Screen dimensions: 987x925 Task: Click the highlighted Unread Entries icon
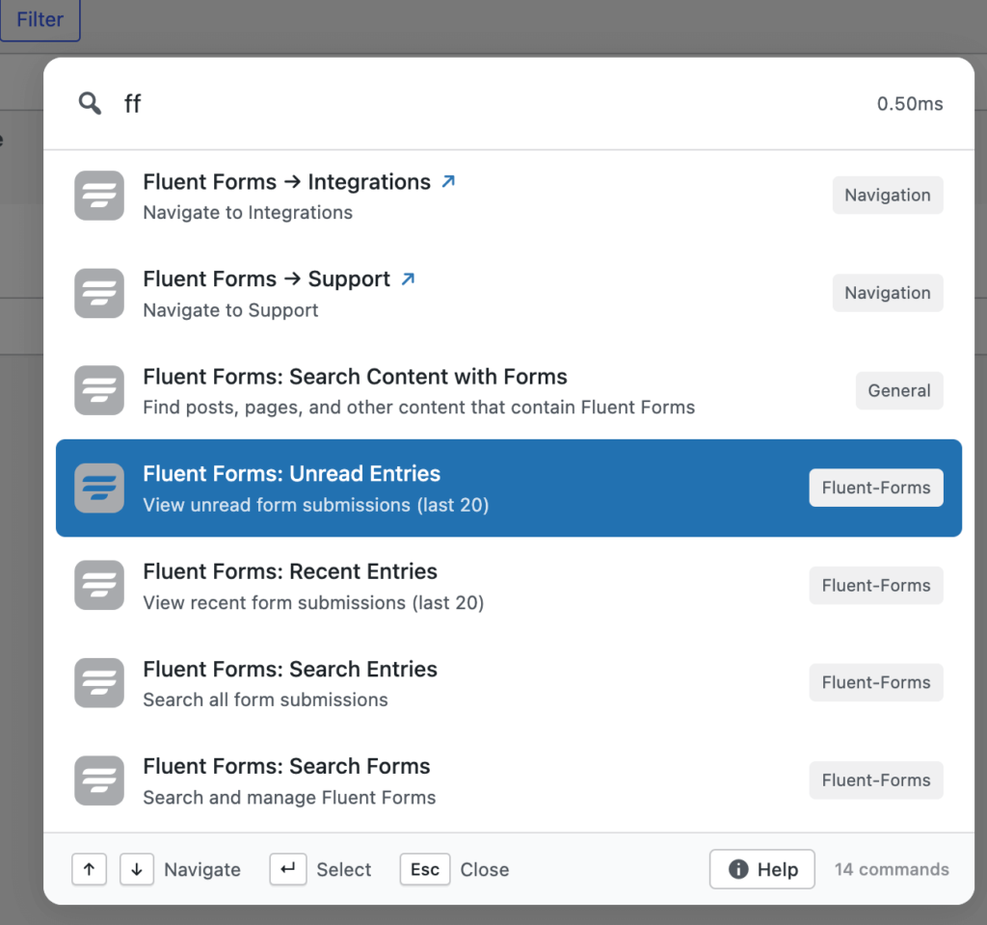[x=99, y=488]
